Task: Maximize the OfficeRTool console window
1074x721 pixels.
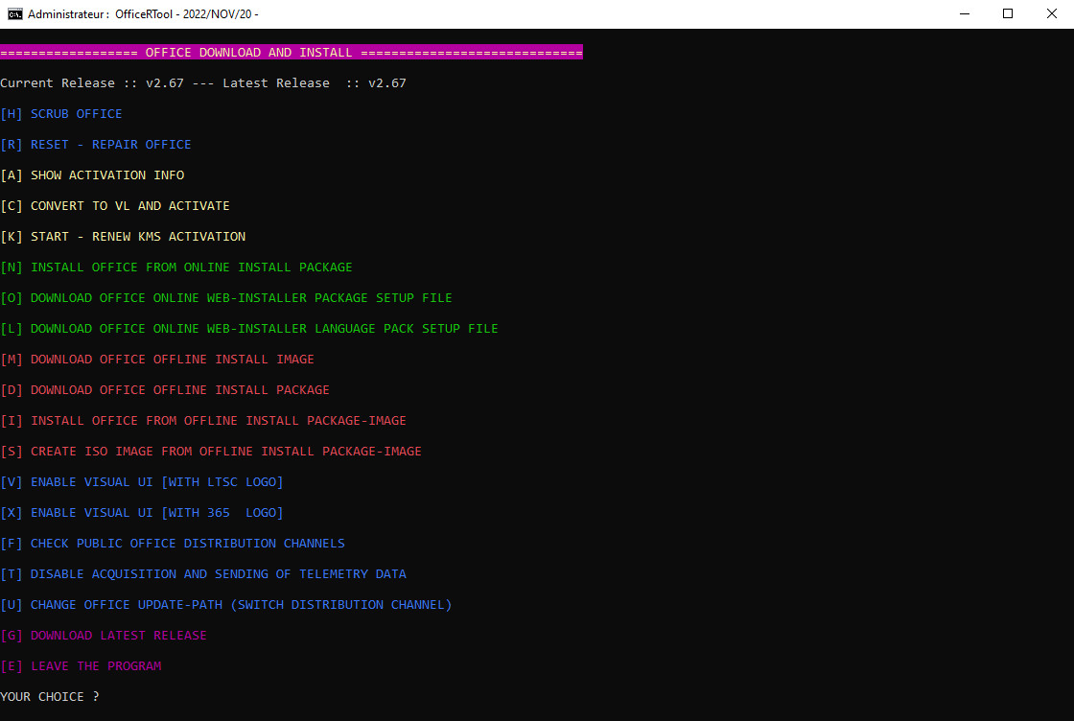Action: point(1008,13)
